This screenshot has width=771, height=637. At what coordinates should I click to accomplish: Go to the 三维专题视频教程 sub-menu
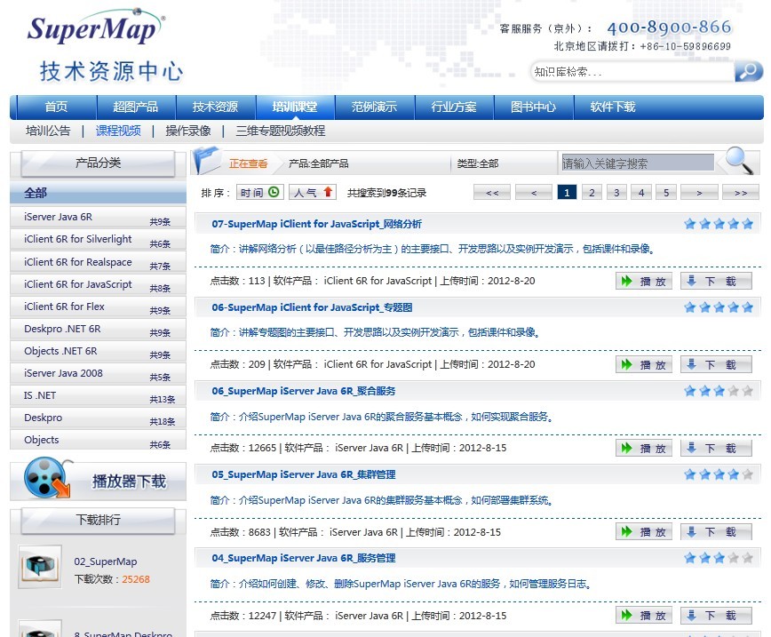click(281, 131)
